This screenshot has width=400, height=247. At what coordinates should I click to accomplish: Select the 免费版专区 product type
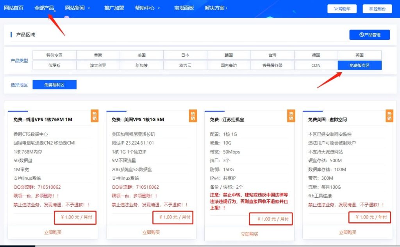pos(359,65)
